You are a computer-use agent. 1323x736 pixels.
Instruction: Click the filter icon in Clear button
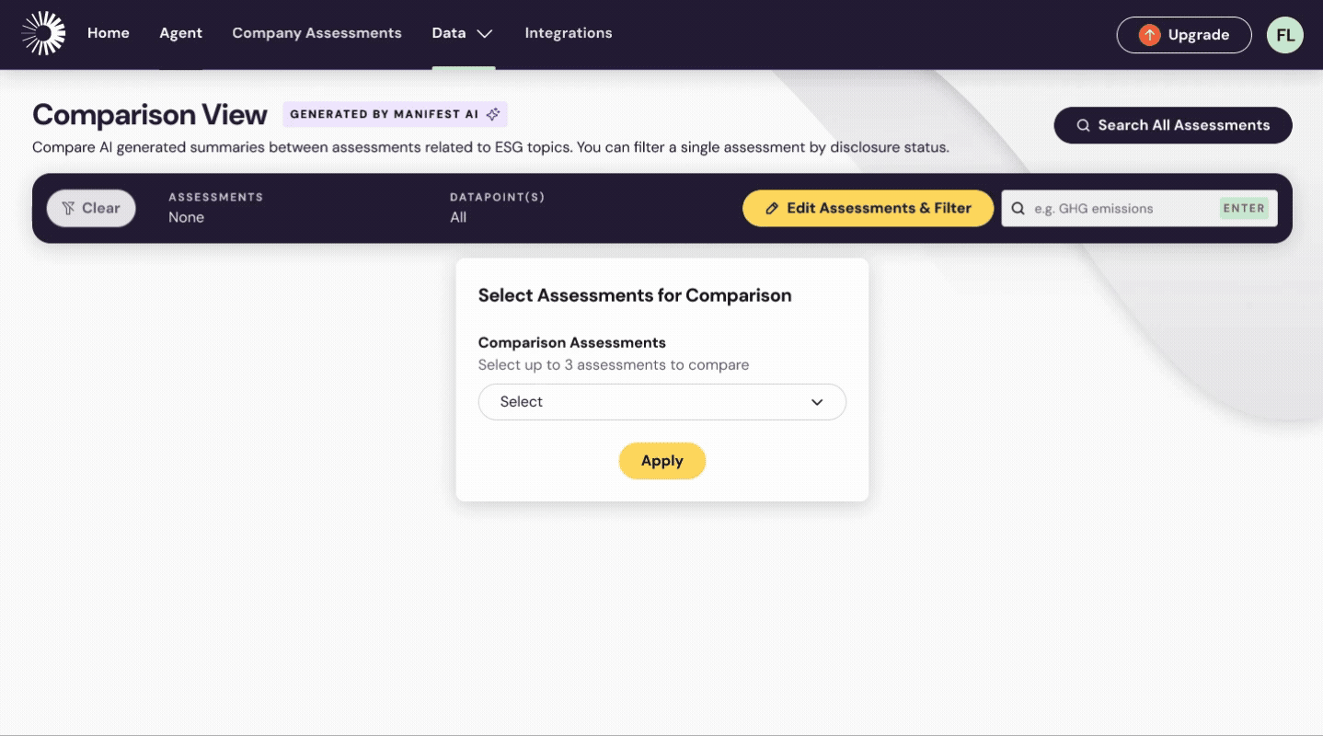[x=68, y=209]
